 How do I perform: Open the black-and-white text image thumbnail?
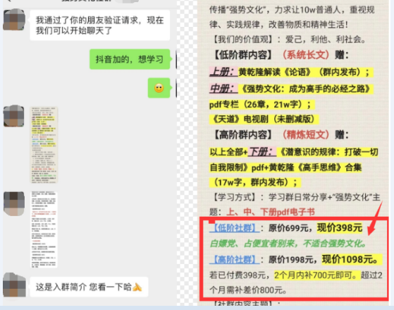click(x=44, y=229)
